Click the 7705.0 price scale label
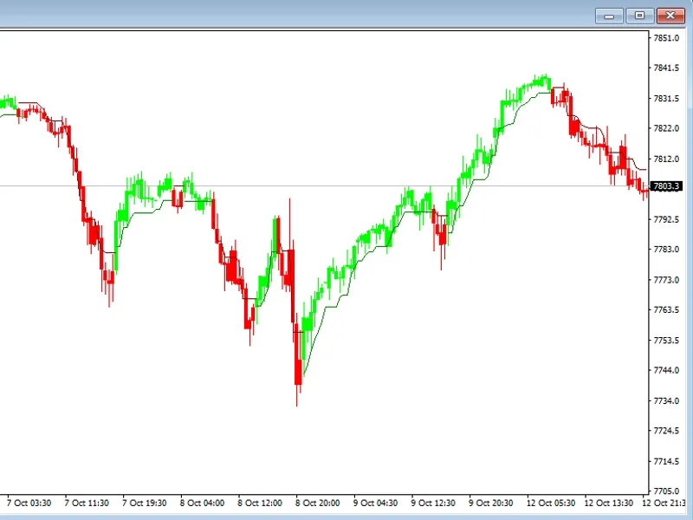This screenshot has width=693, height=520. pyautogui.click(x=666, y=491)
